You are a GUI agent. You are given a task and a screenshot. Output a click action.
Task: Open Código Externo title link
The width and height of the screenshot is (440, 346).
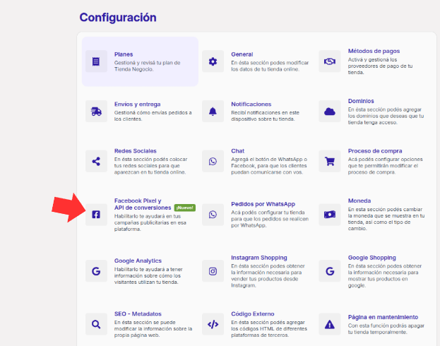pyautogui.click(x=253, y=314)
